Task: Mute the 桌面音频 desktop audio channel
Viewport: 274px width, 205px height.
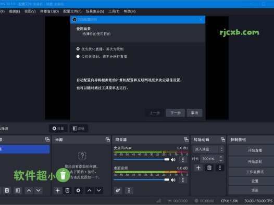Action: click(173, 180)
